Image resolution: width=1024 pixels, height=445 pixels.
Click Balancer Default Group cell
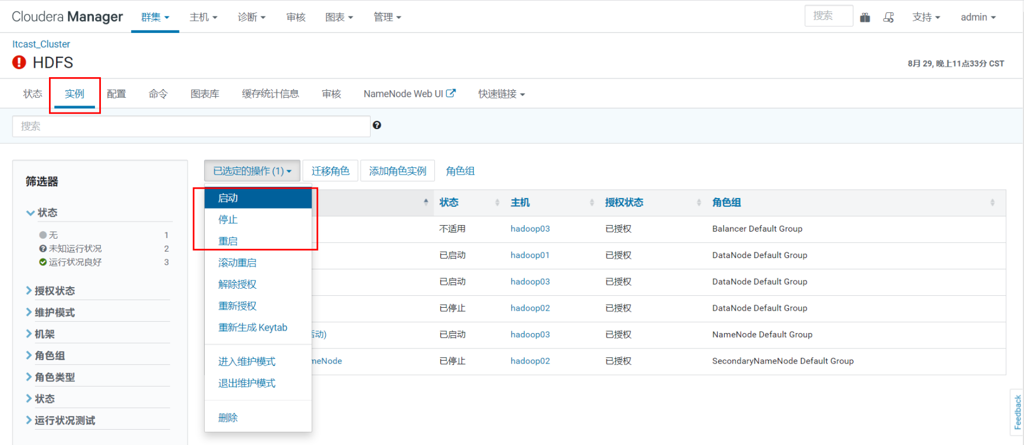757,229
